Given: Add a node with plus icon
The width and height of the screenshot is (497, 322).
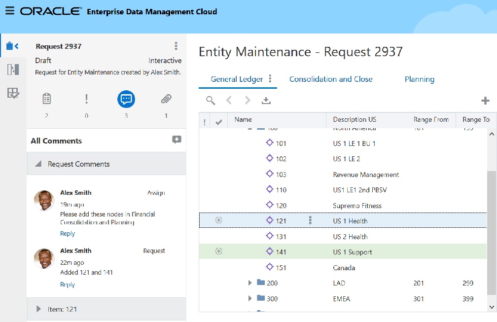Looking at the screenshot, I should (x=485, y=101).
